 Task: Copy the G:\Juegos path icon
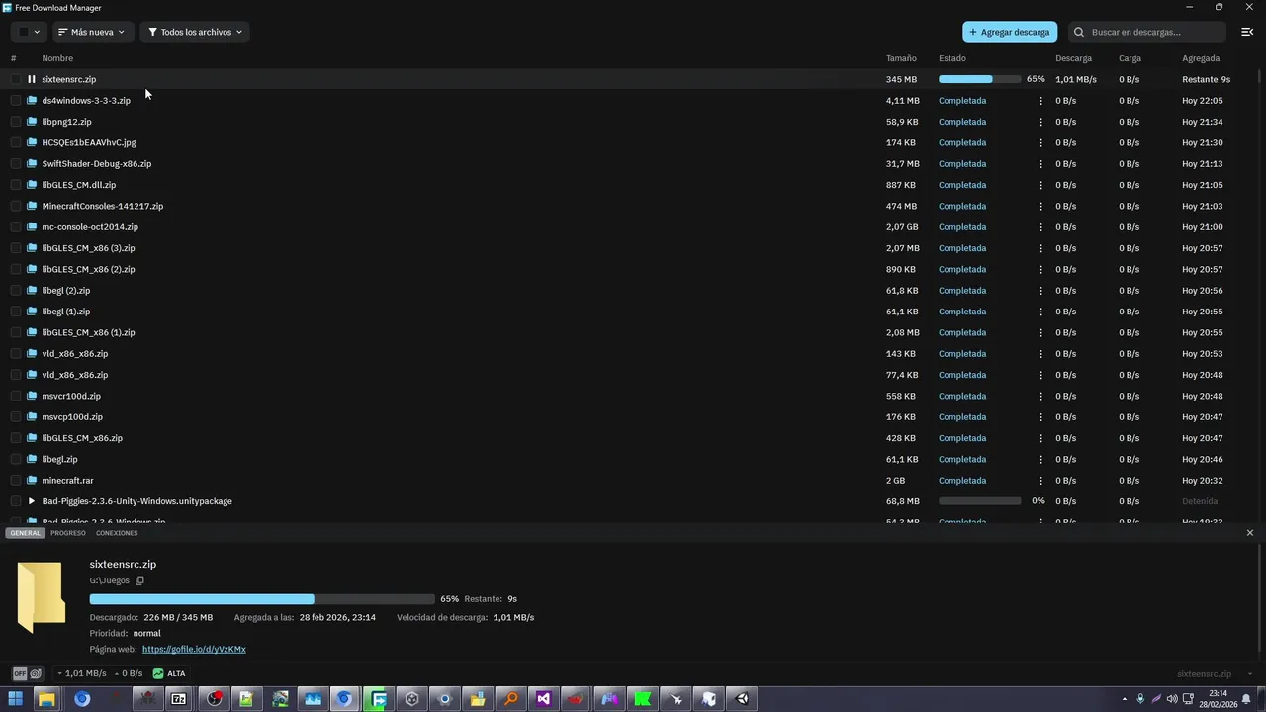coord(139,580)
